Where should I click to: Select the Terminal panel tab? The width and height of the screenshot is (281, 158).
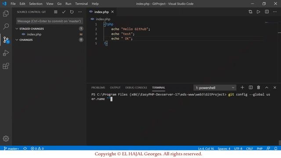click(x=159, y=87)
